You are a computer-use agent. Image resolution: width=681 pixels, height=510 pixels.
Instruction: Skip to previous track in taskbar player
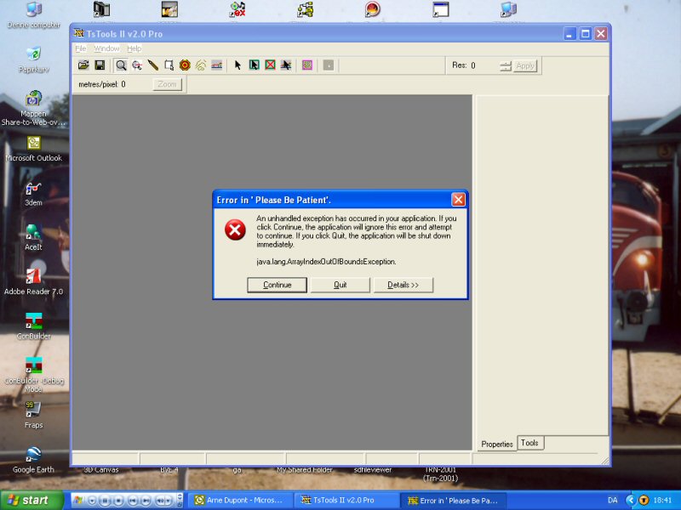point(133,501)
